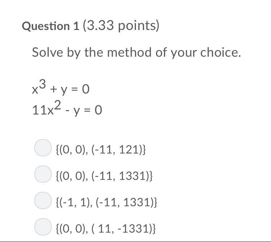This screenshot has width=271, height=242.
Task: Pick radio button for {(-1, 1), (-11, 1331)}
Action: (x=43, y=200)
